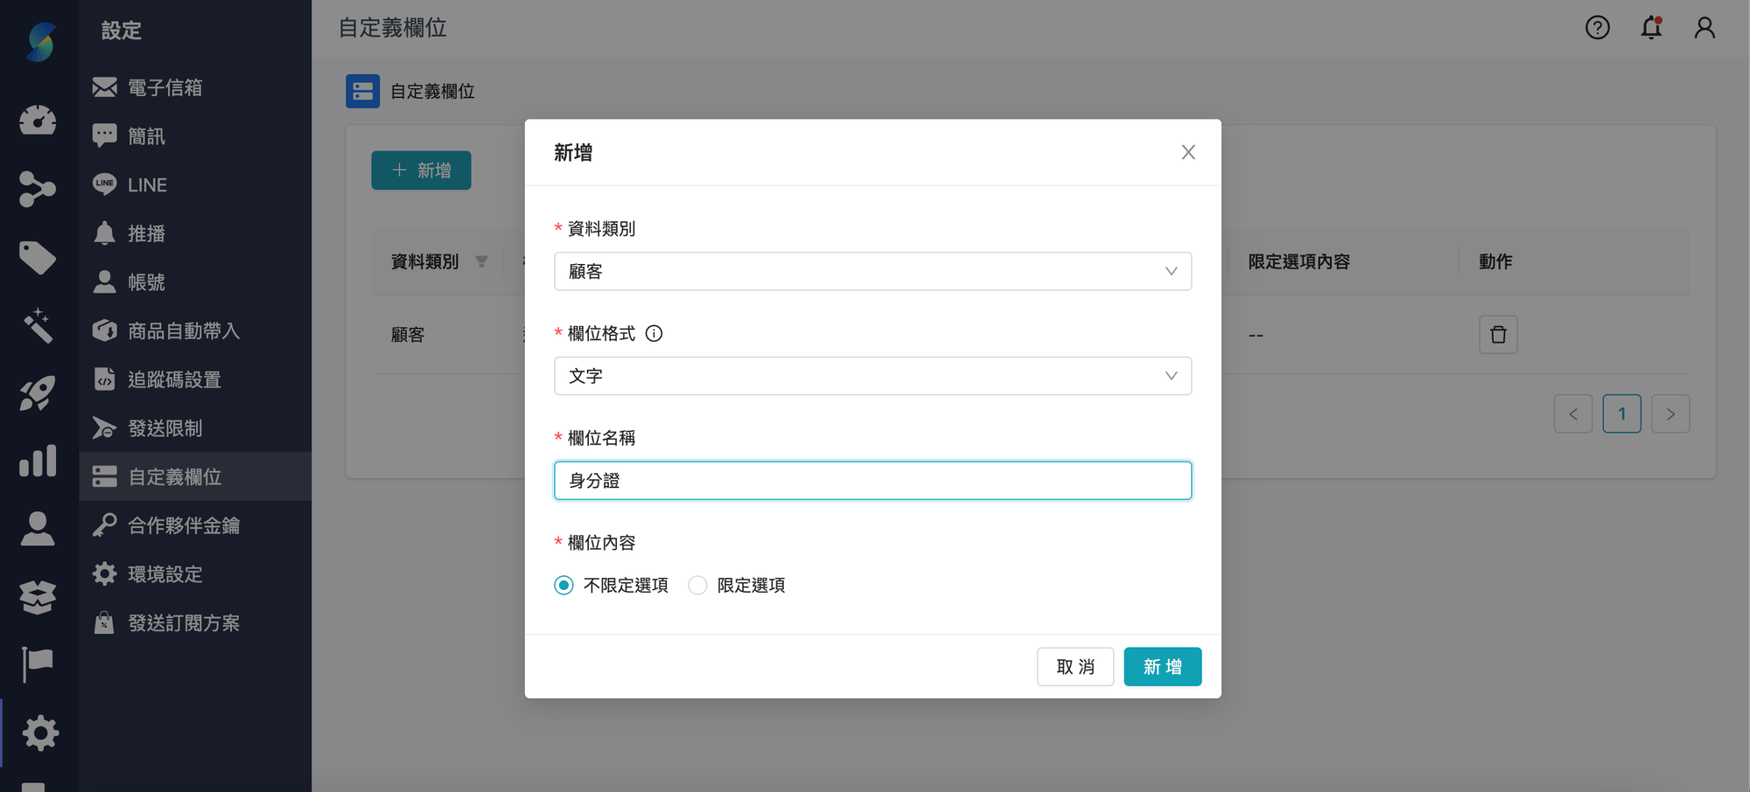Open the filter icon on 資料類別 column
This screenshot has width=1750, height=792.
[x=481, y=261]
